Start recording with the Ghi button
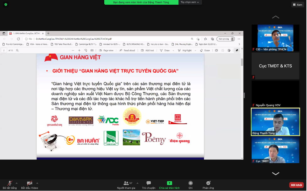This screenshot has width=307, height=191. (x=190, y=185)
